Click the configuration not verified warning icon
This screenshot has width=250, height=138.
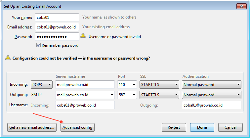(x=8, y=58)
